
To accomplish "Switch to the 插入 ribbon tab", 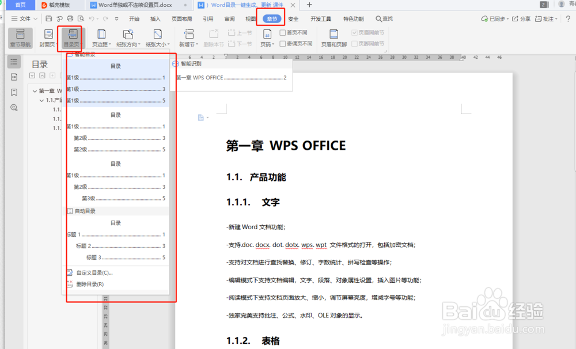I will click(156, 19).
